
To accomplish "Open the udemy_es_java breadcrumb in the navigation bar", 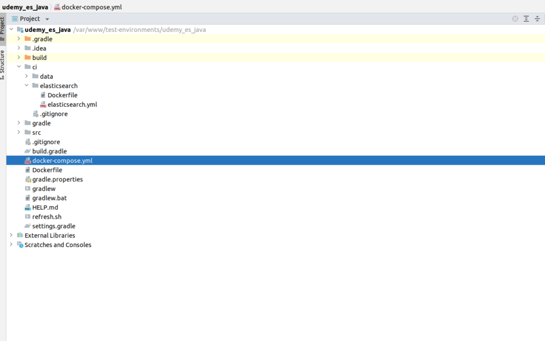I will point(26,7).
